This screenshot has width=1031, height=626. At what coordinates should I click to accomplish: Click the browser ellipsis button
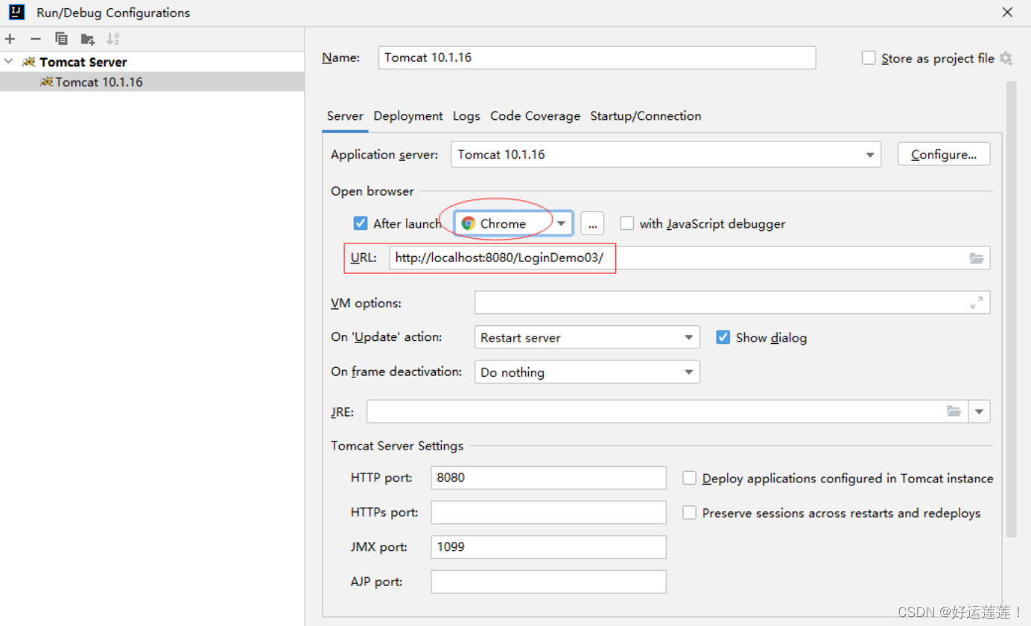[x=592, y=223]
